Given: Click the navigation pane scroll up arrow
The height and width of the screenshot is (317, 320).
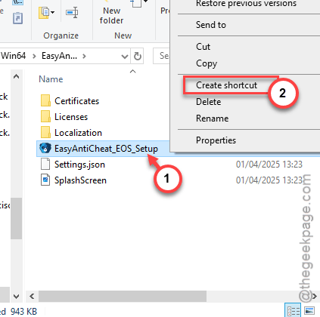Looking at the screenshot, I should [x=16, y=76].
